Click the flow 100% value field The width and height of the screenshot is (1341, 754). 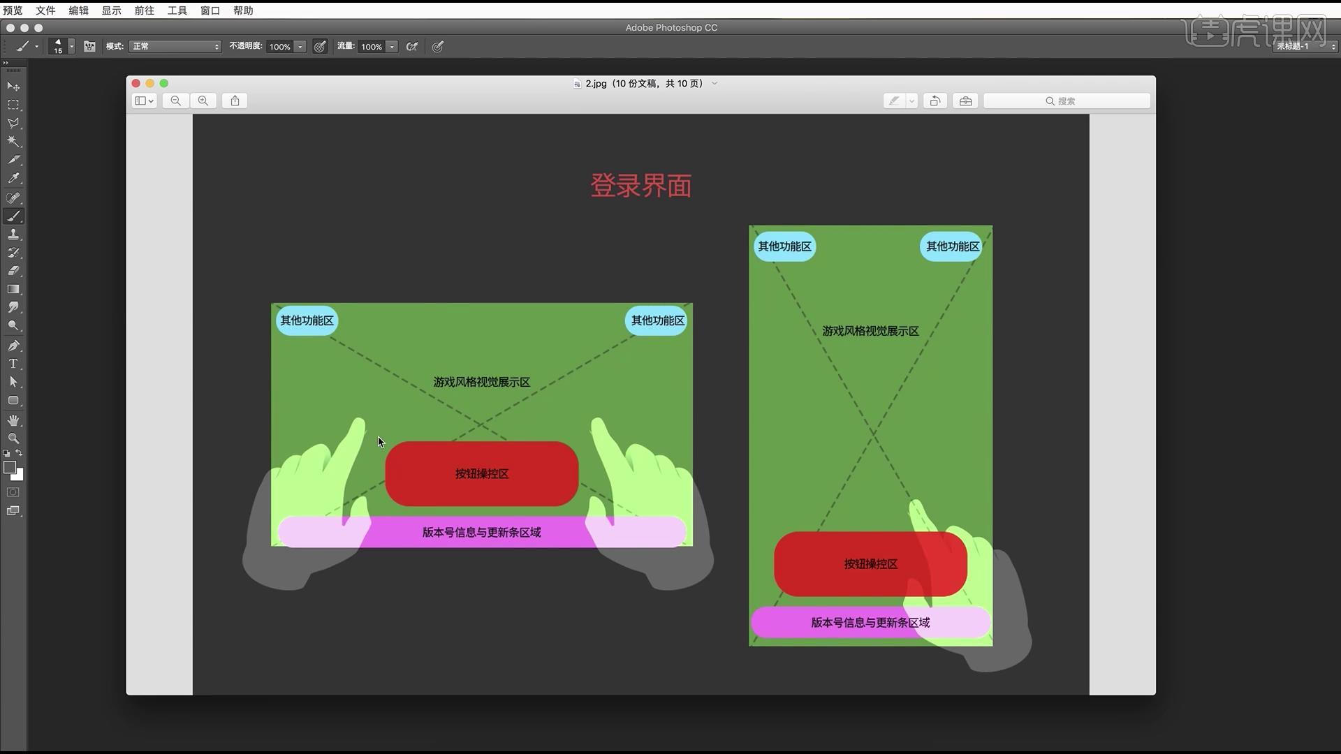pos(372,47)
